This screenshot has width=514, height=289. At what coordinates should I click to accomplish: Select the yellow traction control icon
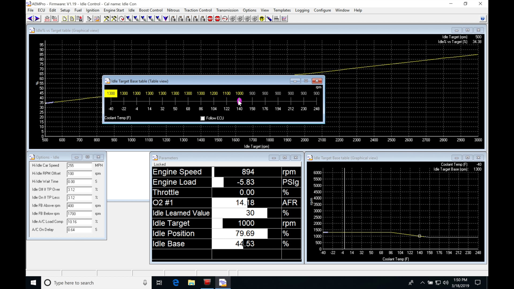tap(262, 18)
